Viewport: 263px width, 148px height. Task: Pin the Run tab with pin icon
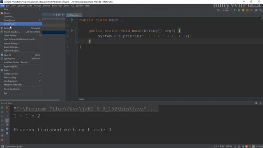[x=2, y=135]
